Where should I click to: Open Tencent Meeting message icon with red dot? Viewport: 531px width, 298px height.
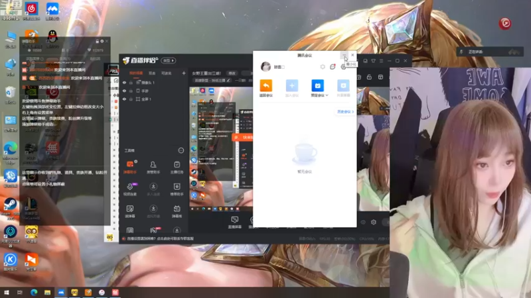click(333, 67)
